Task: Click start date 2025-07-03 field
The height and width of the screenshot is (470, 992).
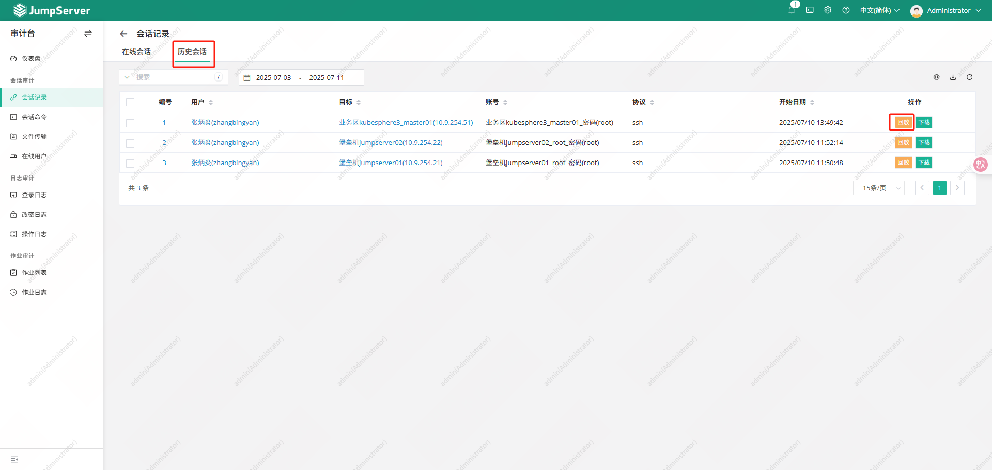Action: coord(273,78)
